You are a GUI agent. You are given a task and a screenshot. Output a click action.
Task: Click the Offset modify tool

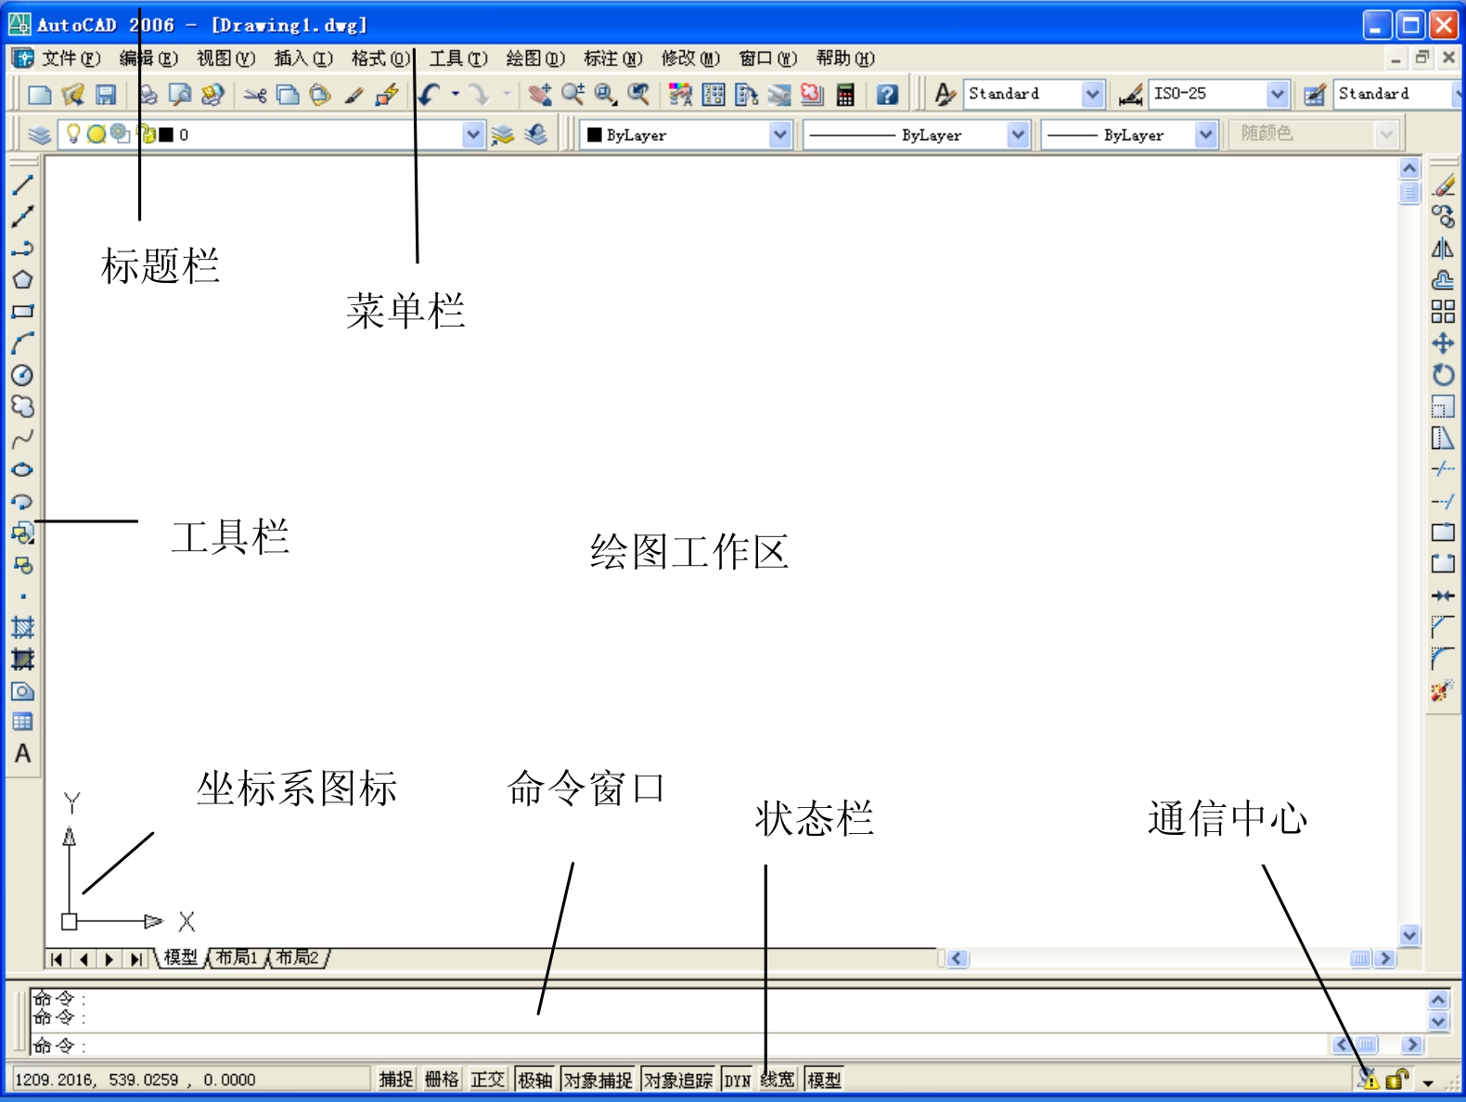click(1443, 280)
